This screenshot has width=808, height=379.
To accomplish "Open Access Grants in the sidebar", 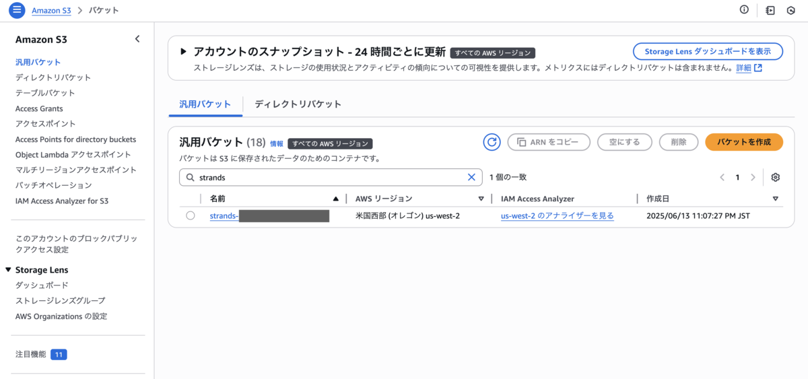I will click(39, 108).
